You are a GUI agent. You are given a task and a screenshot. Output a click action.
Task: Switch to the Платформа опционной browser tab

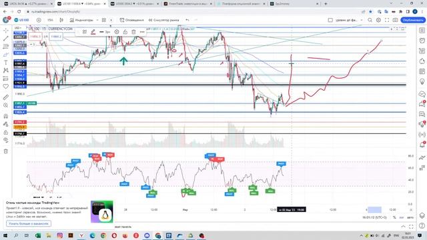pos(241,4)
